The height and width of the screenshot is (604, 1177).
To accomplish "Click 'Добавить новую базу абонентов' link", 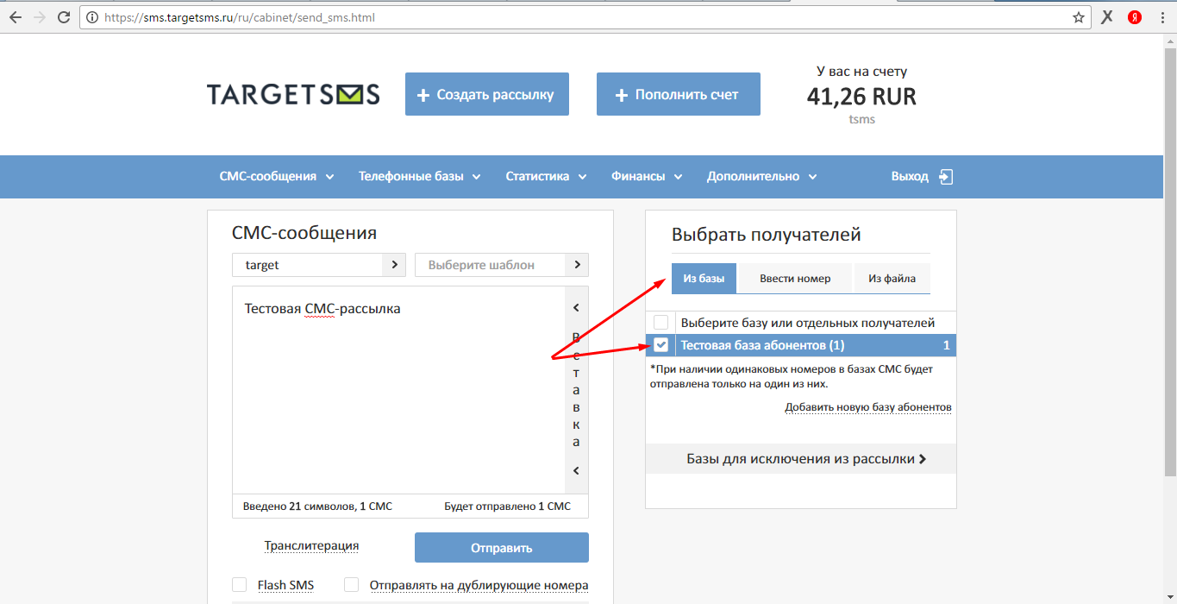I will tap(868, 407).
